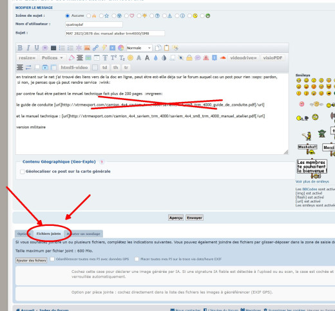Click the Aperçu preview button
335x311 pixels.
pyautogui.click(x=176, y=217)
